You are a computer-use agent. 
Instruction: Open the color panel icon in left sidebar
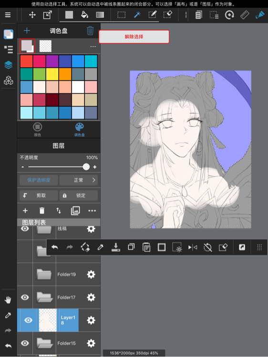click(x=9, y=34)
